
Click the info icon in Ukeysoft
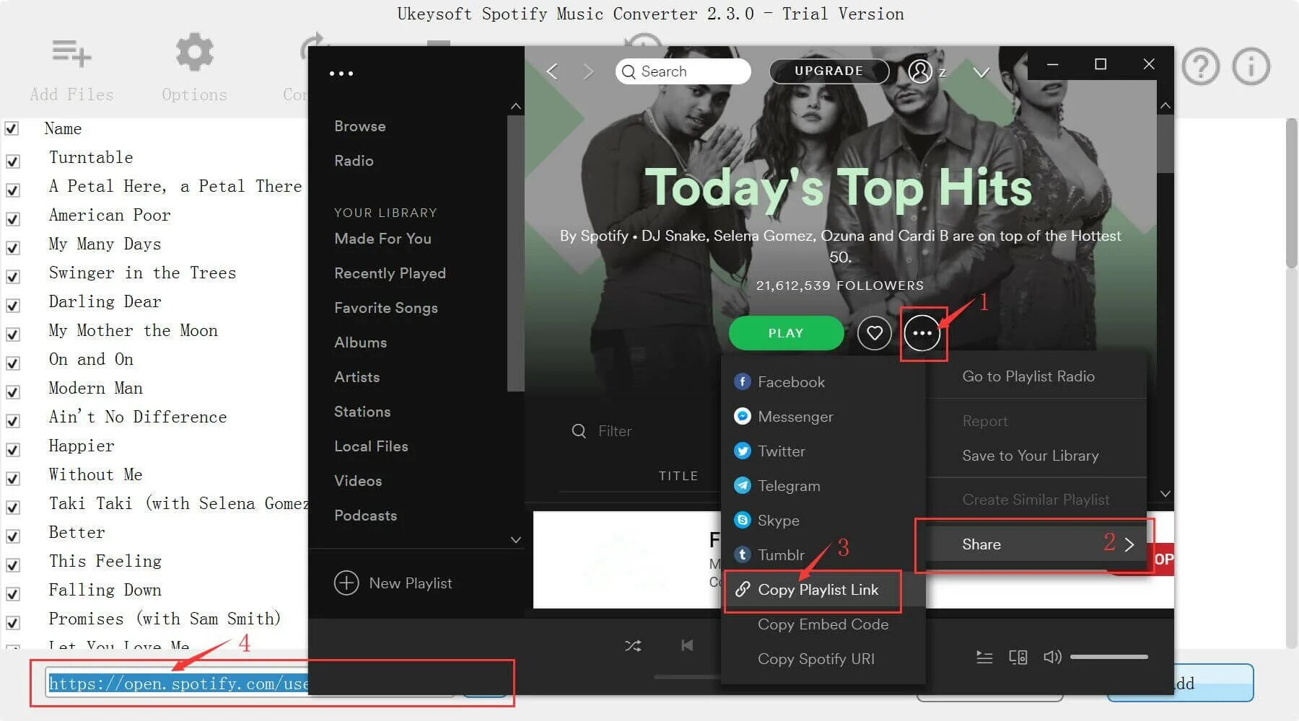tap(1251, 67)
